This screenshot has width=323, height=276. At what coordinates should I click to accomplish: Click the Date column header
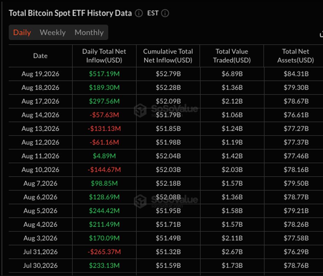tap(41, 56)
